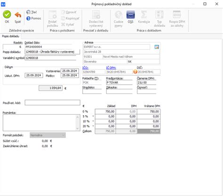
Task: Open Pomoc help icon
Action: [28, 18]
